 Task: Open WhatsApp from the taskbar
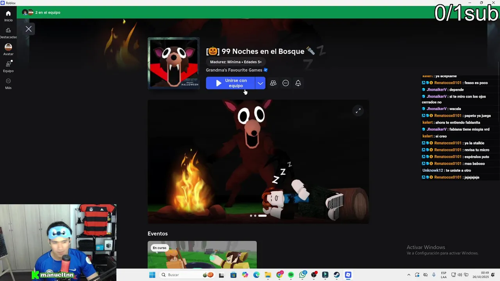tap(302, 275)
